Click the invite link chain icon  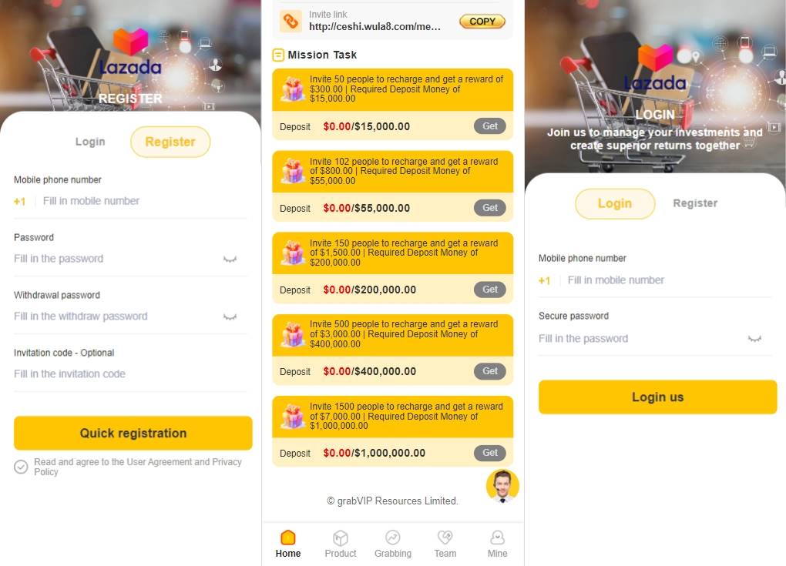pos(291,21)
